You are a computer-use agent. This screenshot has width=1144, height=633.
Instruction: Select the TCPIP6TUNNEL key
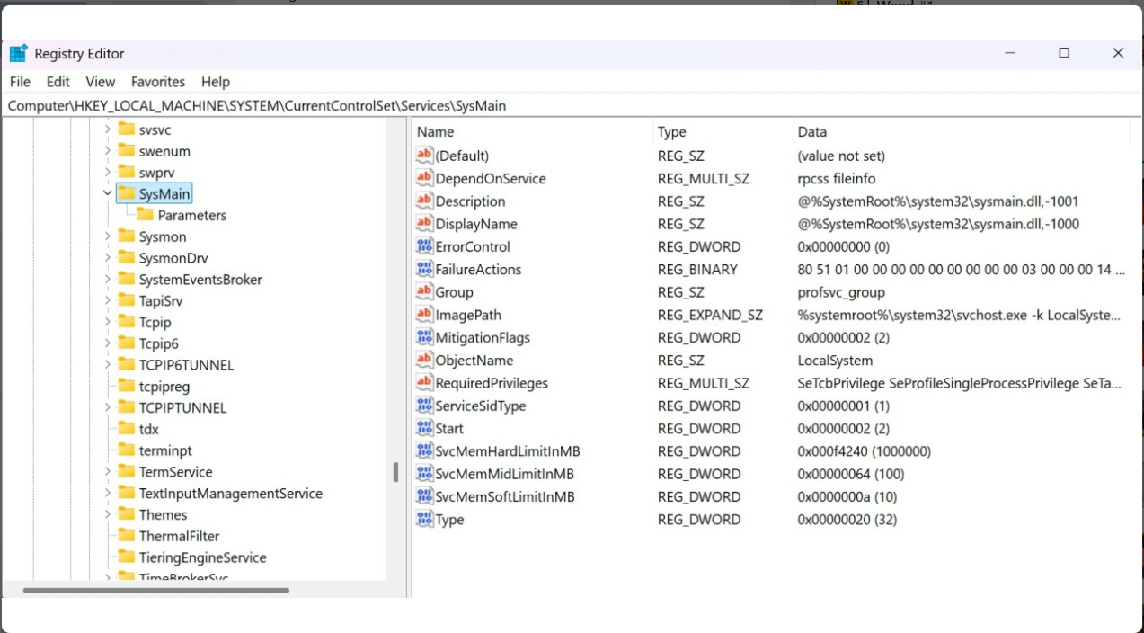coord(186,365)
